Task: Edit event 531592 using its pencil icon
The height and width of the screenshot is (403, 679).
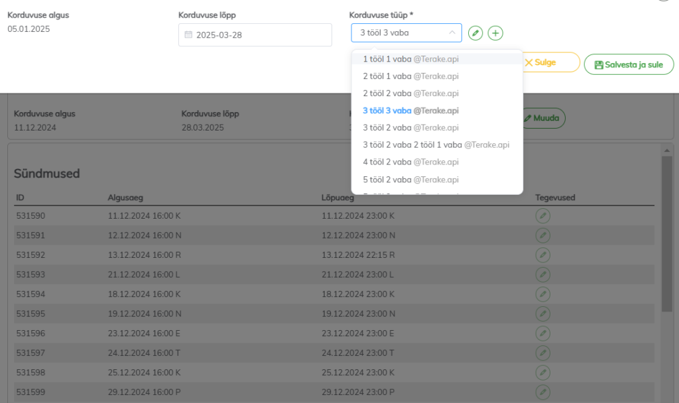Action: pos(542,255)
